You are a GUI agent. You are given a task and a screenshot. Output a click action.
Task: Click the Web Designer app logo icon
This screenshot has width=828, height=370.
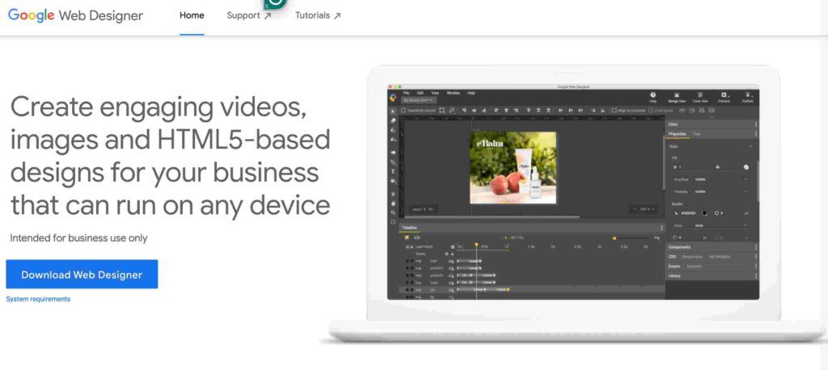point(394,98)
